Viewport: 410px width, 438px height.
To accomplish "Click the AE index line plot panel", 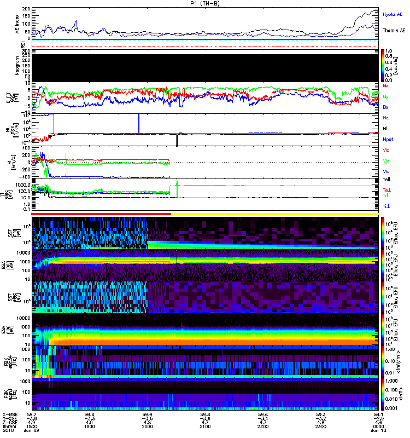I will point(205,24).
